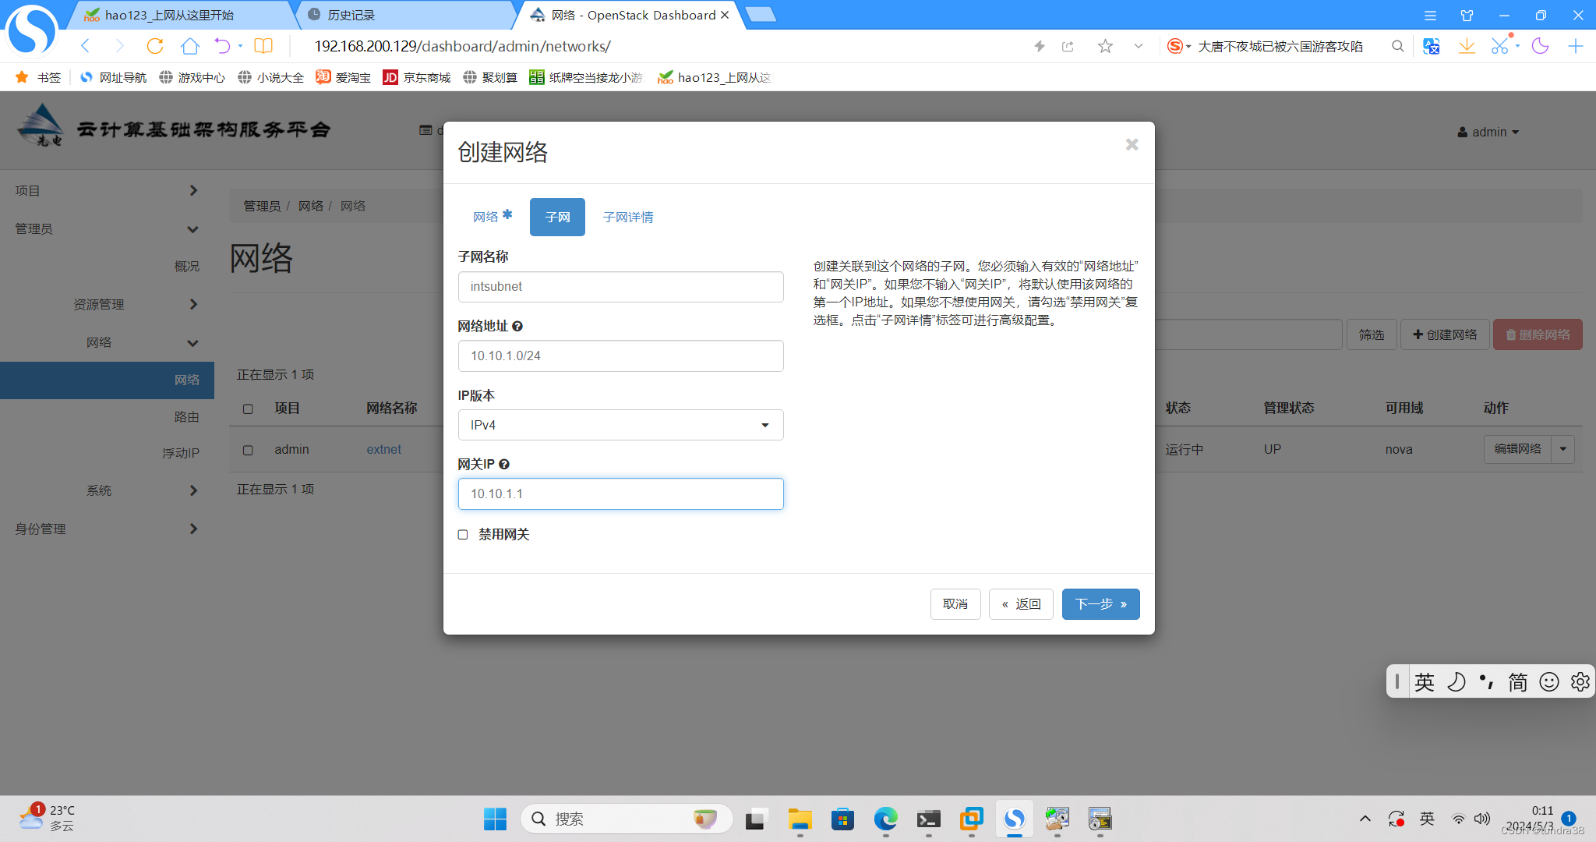Click the address bar search magnifier
Image resolution: width=1596 pixels, height=842 pixels.
pyautogui.click(x=1397, y=46)
